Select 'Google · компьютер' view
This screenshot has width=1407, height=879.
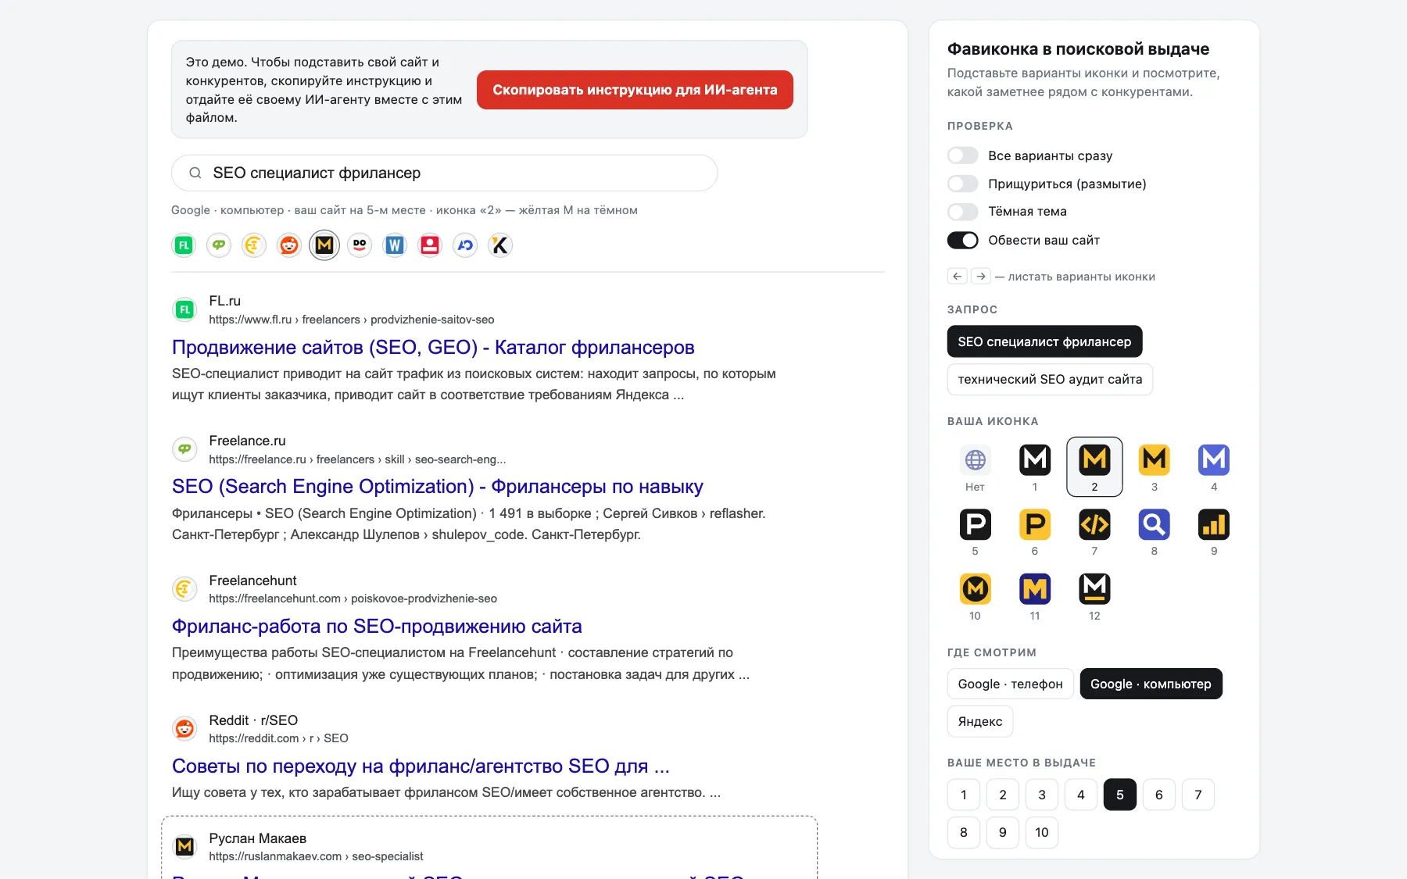pos(1151,684)
